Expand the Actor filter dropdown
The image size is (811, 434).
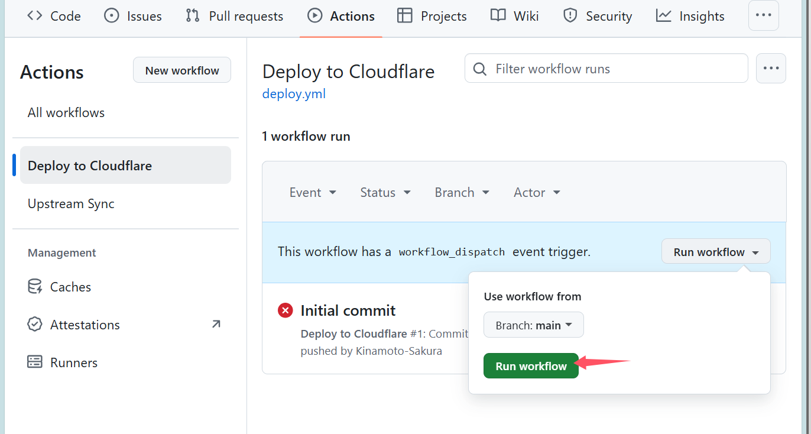tap(537, 192)
